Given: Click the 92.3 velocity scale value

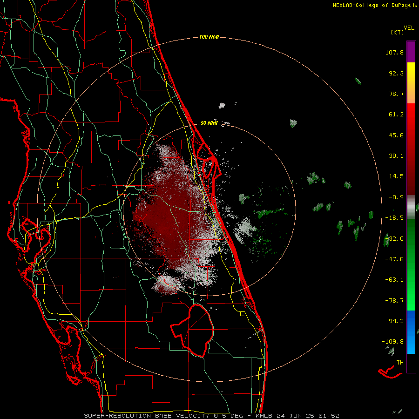Looking at the screenshot, I should pos(396,73).
